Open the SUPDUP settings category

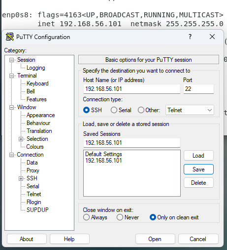37,210
